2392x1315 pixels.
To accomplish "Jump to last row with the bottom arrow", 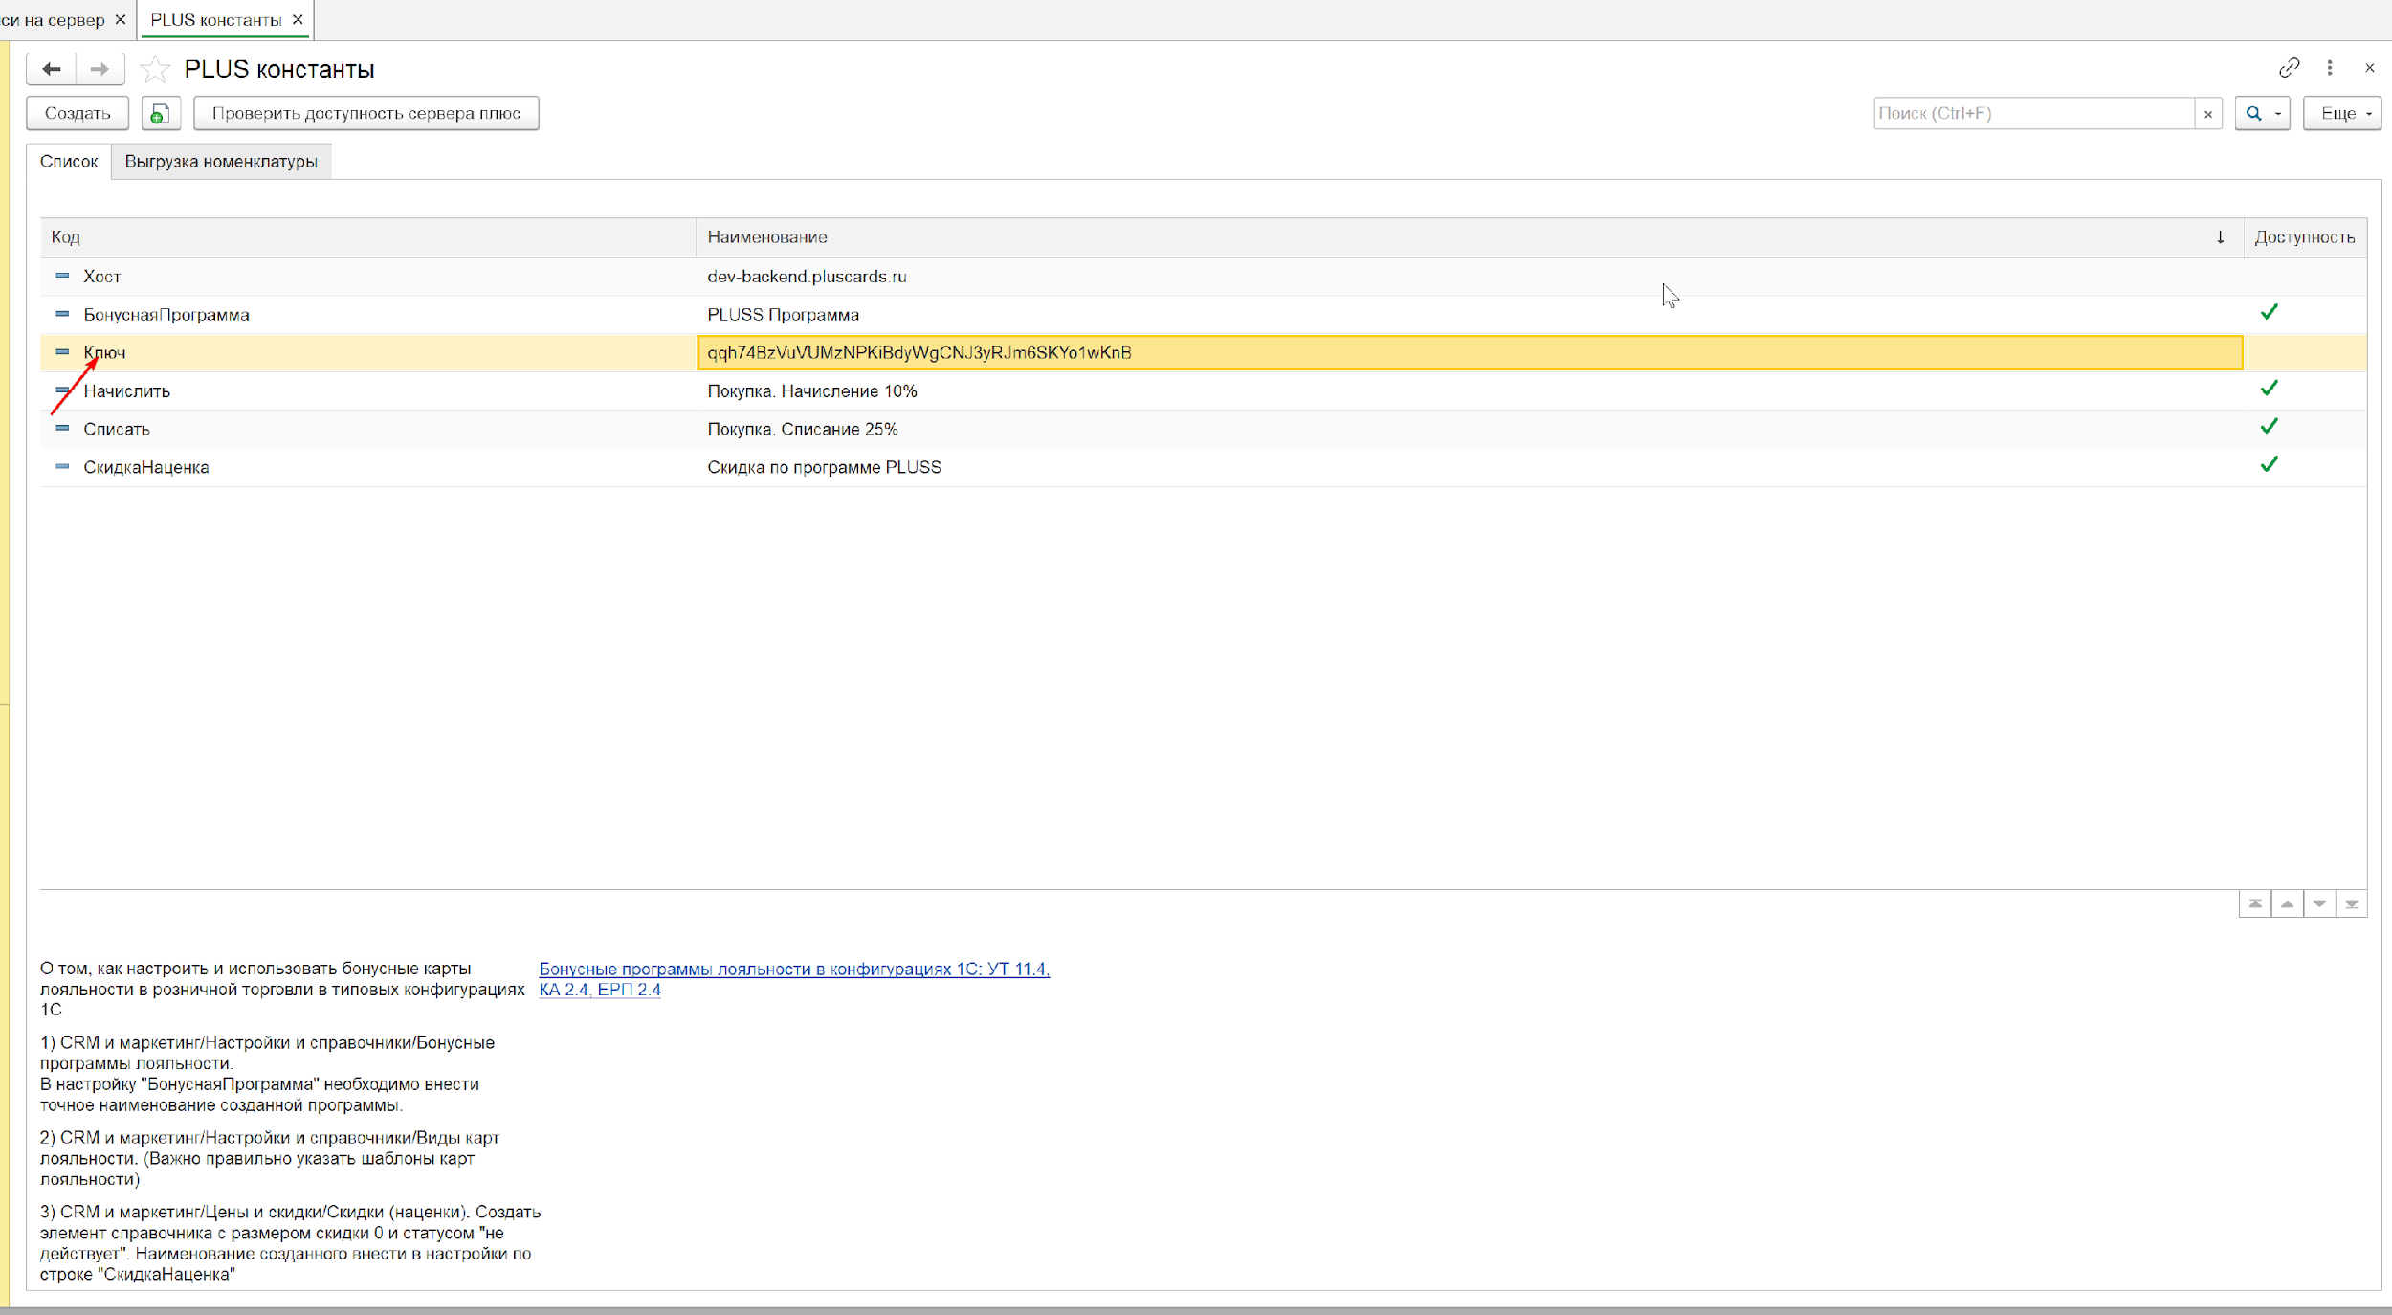I will point(2352,903).
